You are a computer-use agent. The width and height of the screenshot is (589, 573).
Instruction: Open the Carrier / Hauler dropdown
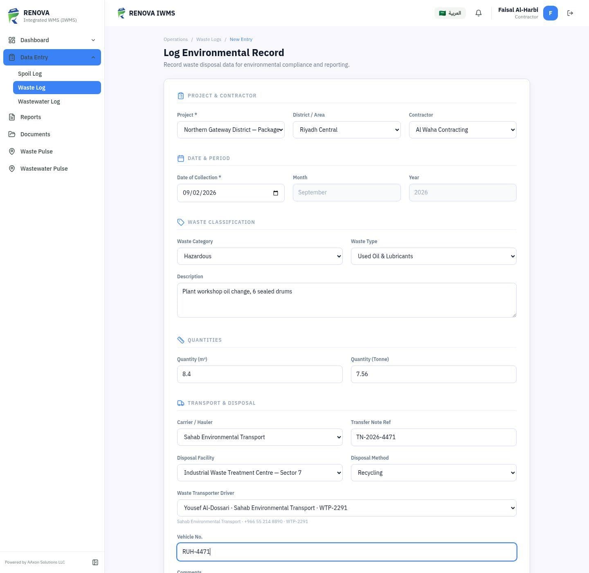click(260, 437)
